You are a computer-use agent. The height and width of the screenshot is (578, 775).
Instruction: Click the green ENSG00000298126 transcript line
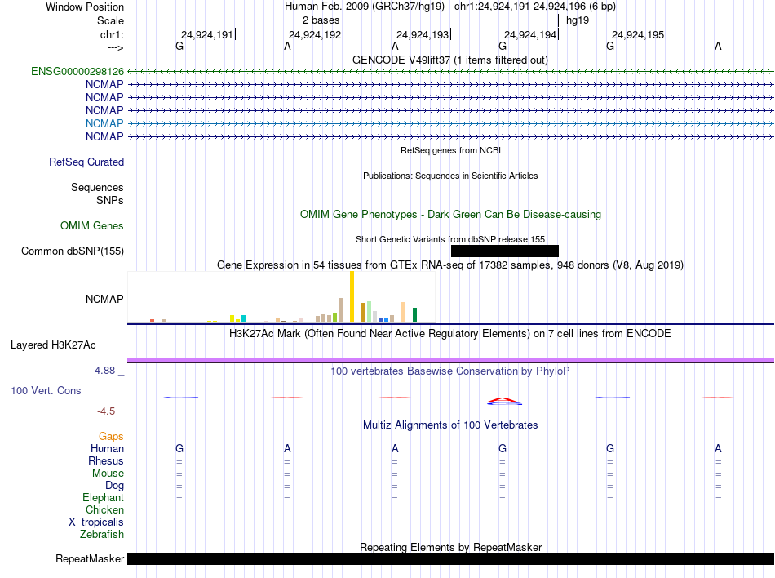[450, 72]
